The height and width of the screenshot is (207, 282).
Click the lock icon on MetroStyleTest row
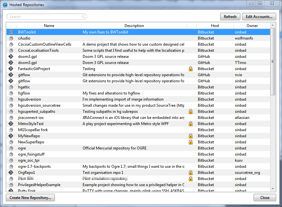click(x=191, y=124)
